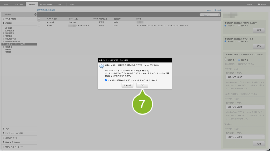
Task: Check the macOS MacBook Air row
Action: tap(39, 26)
